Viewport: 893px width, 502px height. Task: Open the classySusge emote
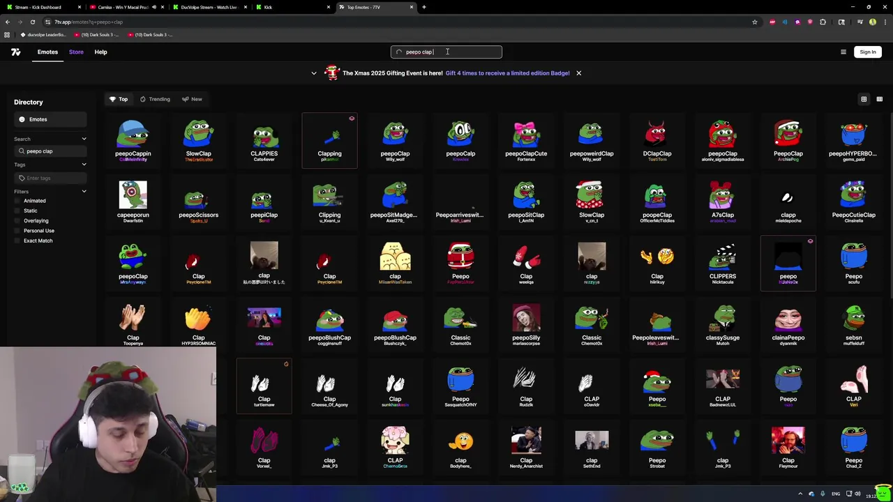(x=723, y=325)
